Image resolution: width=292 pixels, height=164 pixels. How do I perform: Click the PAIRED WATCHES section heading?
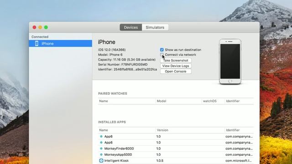(x=113, y=93)
